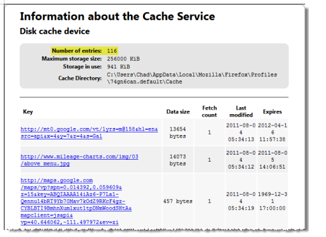The width and height of the screenshot is (326, 237).
Task: Select the value 256000 KiB
Action: (123, 59)
